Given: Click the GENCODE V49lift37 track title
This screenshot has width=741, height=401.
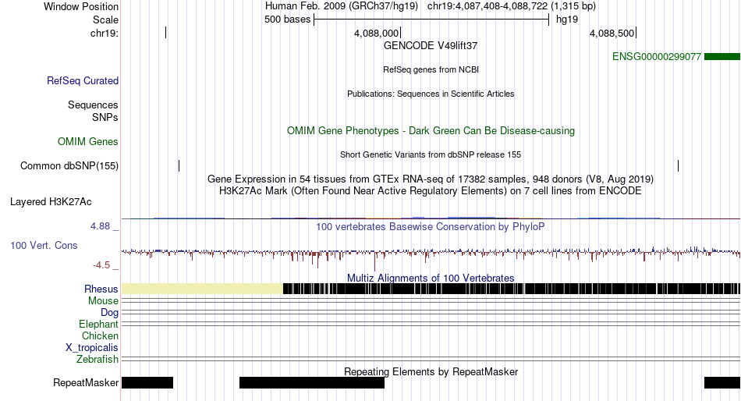Looking at the screenshot, I should [431, 46].
